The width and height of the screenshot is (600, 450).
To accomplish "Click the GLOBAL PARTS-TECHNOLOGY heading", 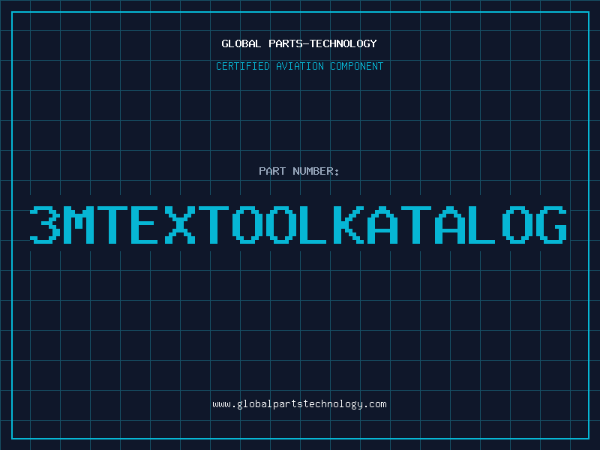I will (299, 43).
